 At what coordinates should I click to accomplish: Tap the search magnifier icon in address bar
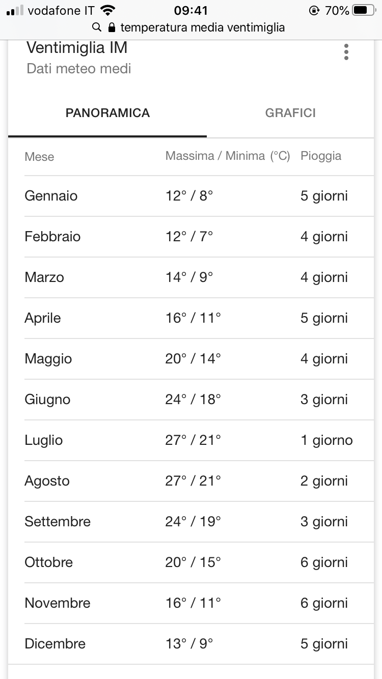click(x=97, y=27)
